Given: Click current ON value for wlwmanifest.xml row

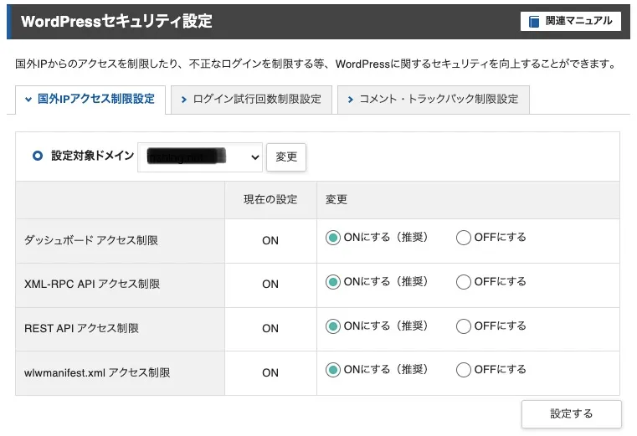Looking at the screenshot, I should point(270,372).
